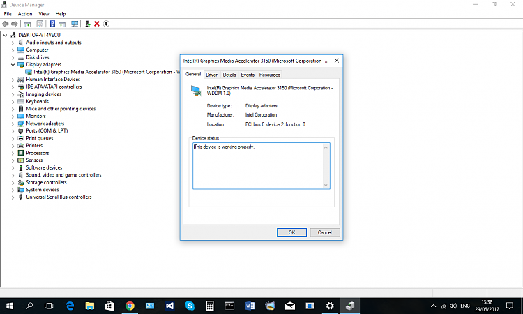This screenshot has width=523, height=314.
Task: Open Settings gear on the taskbar
Action: click(x=330, y=306)
